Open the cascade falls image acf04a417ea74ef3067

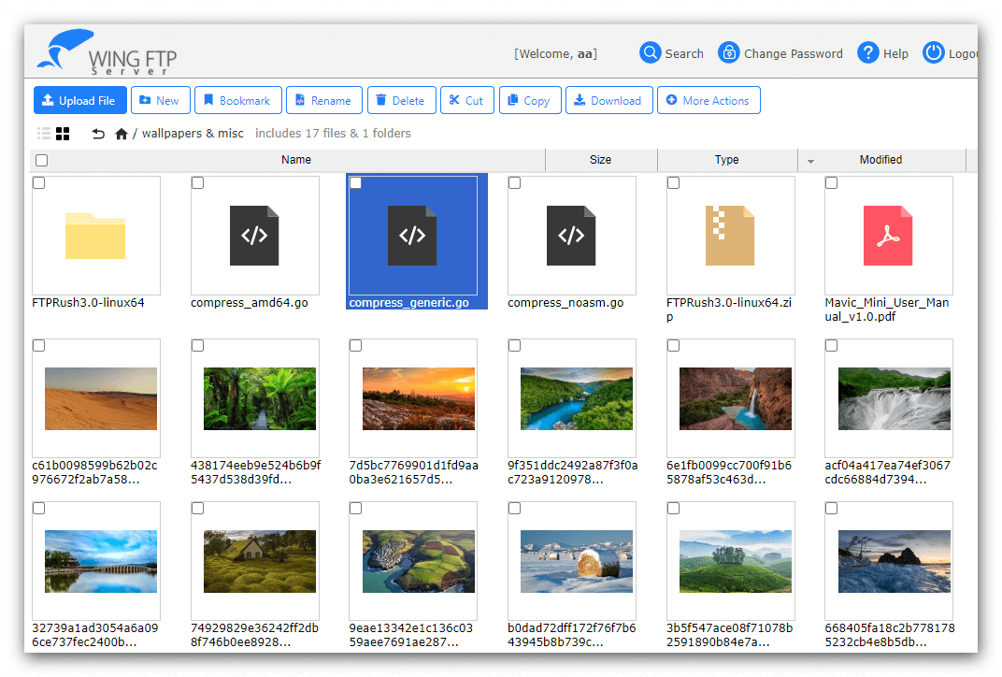[894, 398]
